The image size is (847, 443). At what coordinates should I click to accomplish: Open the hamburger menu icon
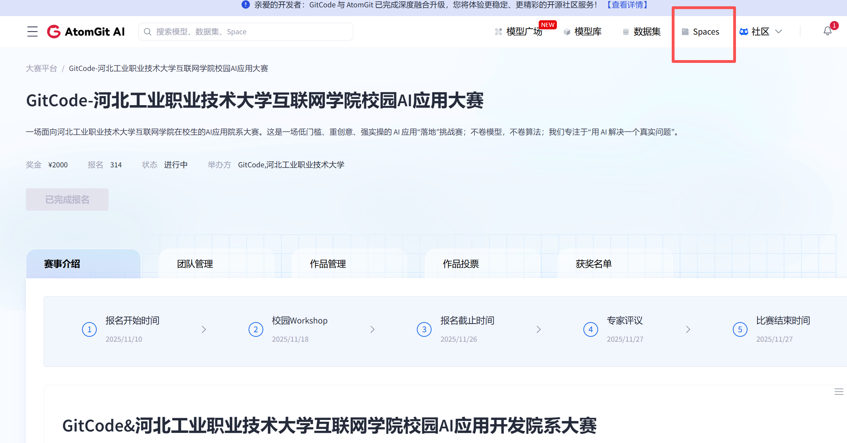(x=32, y=31)
